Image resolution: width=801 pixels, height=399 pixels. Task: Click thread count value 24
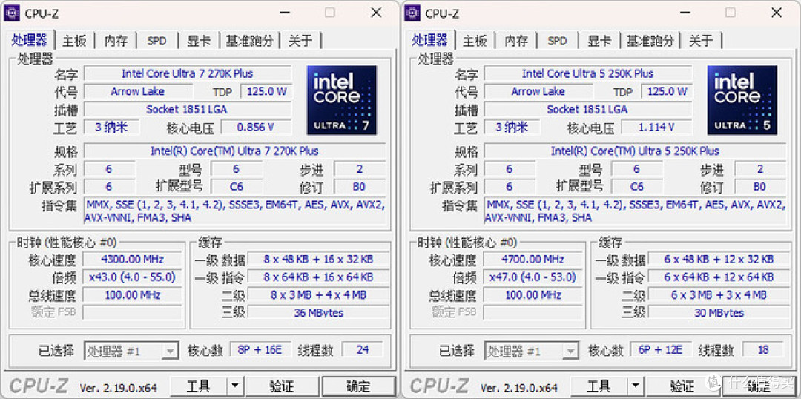coord(363,350)
